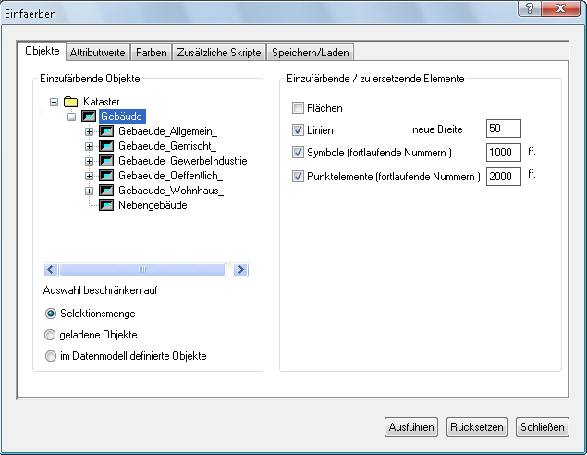
Task: Switch to the Farben tab
Action: (x=151, y=53)
